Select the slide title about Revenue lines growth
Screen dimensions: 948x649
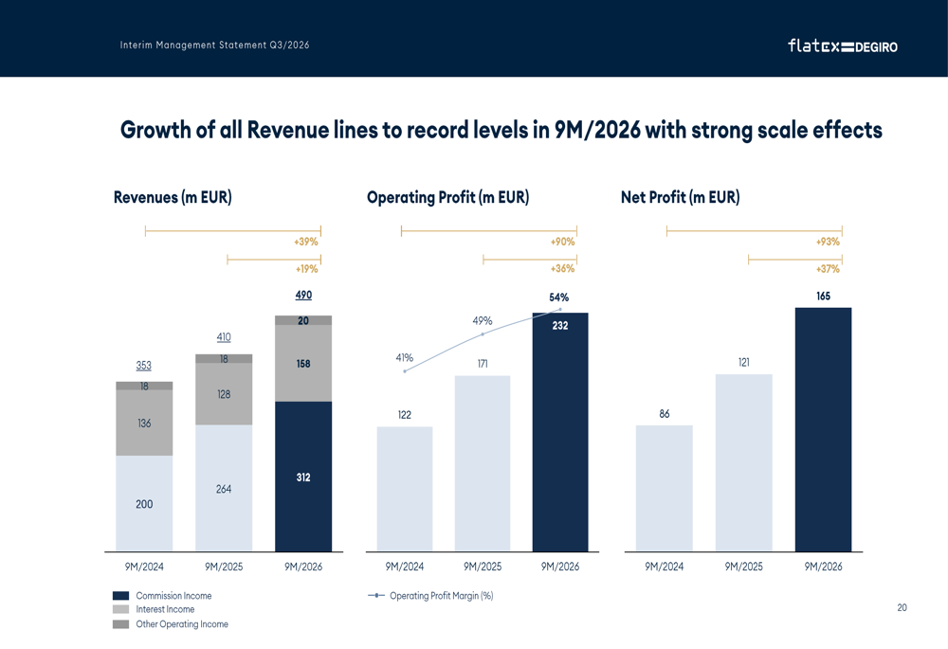click(501, 130)
